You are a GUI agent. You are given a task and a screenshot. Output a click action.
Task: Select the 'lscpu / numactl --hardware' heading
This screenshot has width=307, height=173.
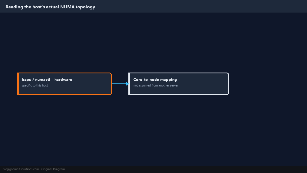pyautogui.click(x=47, y=80)
